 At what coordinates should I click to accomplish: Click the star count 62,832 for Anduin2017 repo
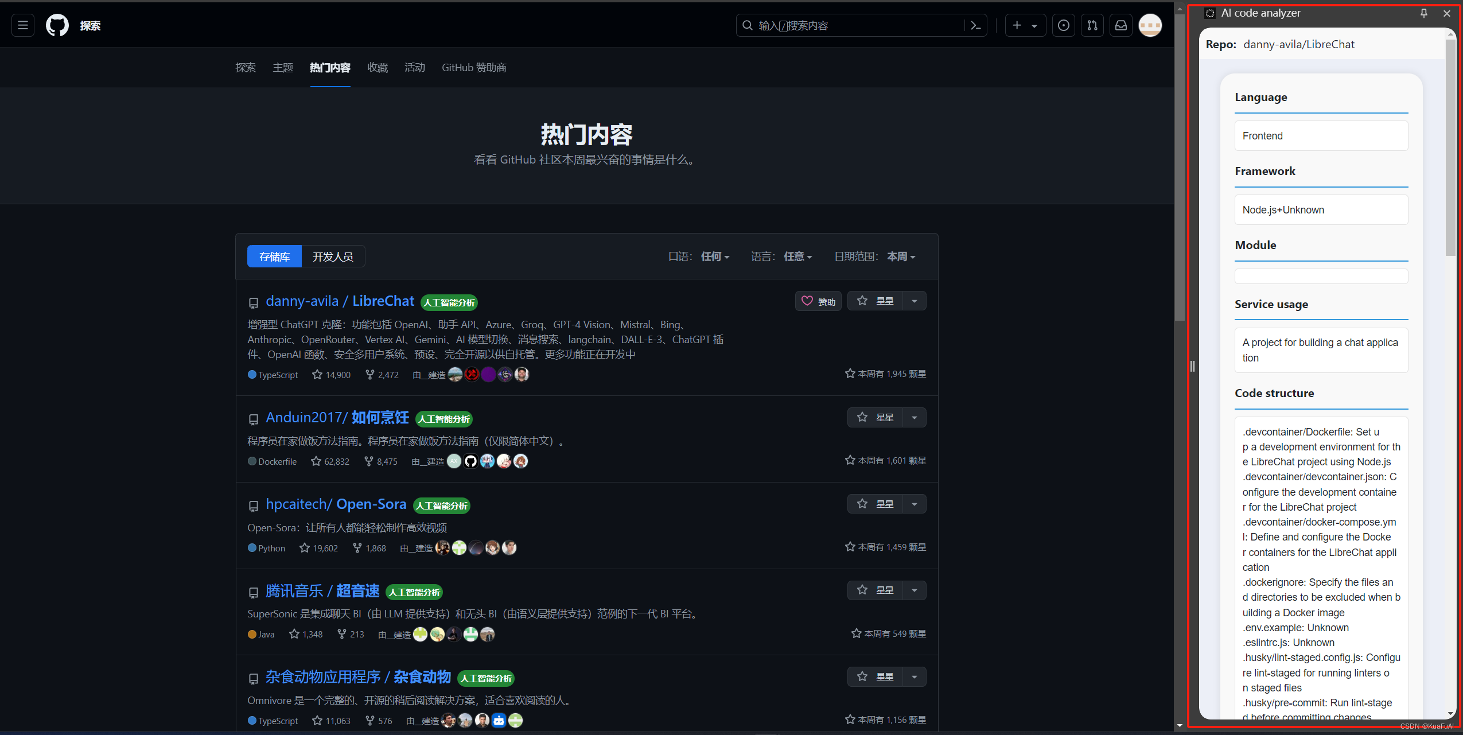[330, 461]
